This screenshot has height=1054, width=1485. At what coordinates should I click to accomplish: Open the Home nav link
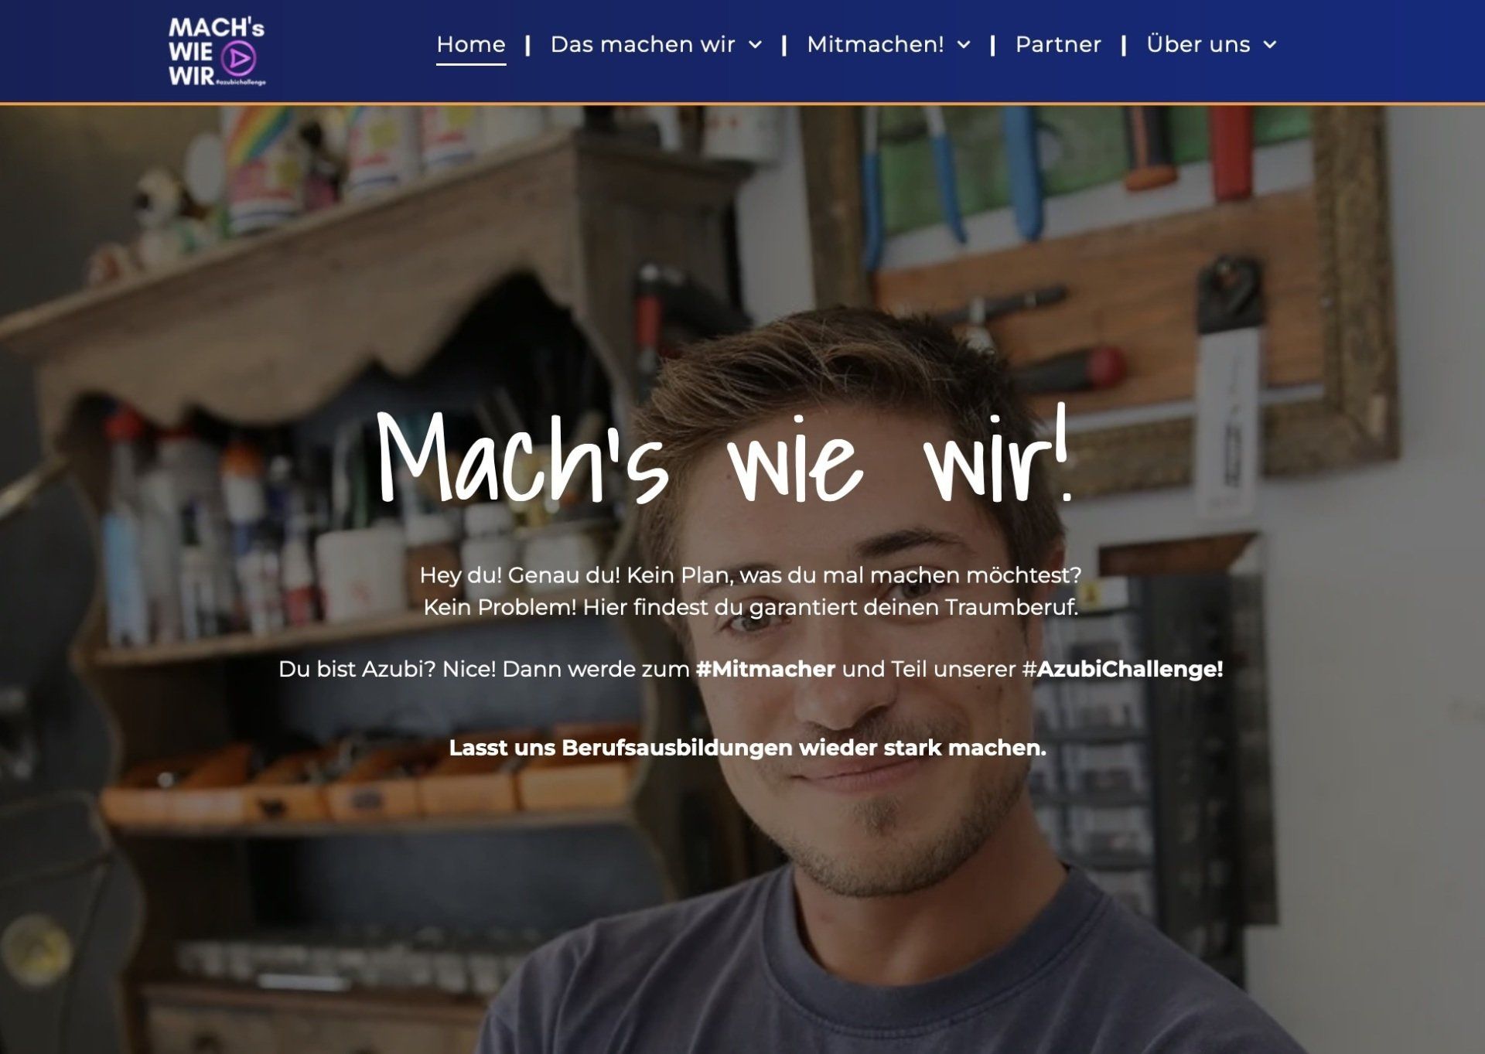coord(471,45)
